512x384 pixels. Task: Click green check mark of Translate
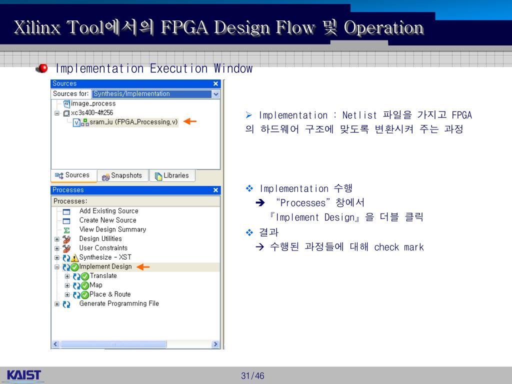click(85, 276)
